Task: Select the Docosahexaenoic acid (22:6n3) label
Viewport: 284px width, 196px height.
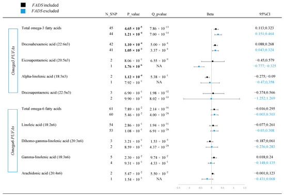Action: click(x=45, y=44)
